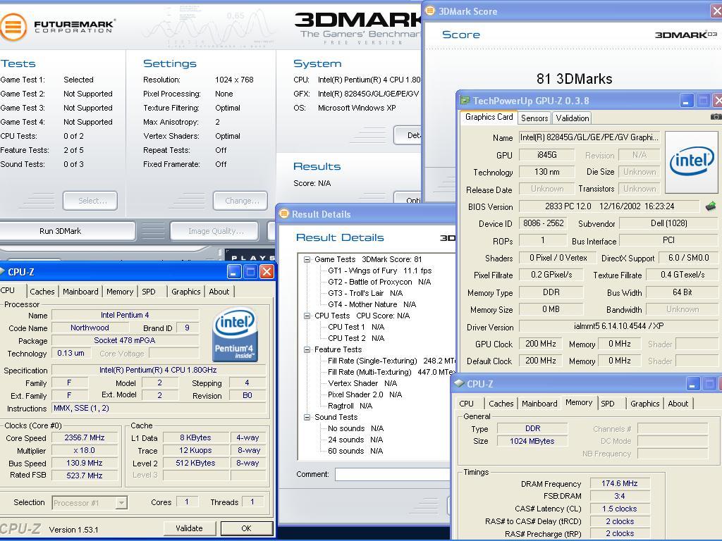Switch to the GPU-Z Sensors tab

click(x=534, y=118)
